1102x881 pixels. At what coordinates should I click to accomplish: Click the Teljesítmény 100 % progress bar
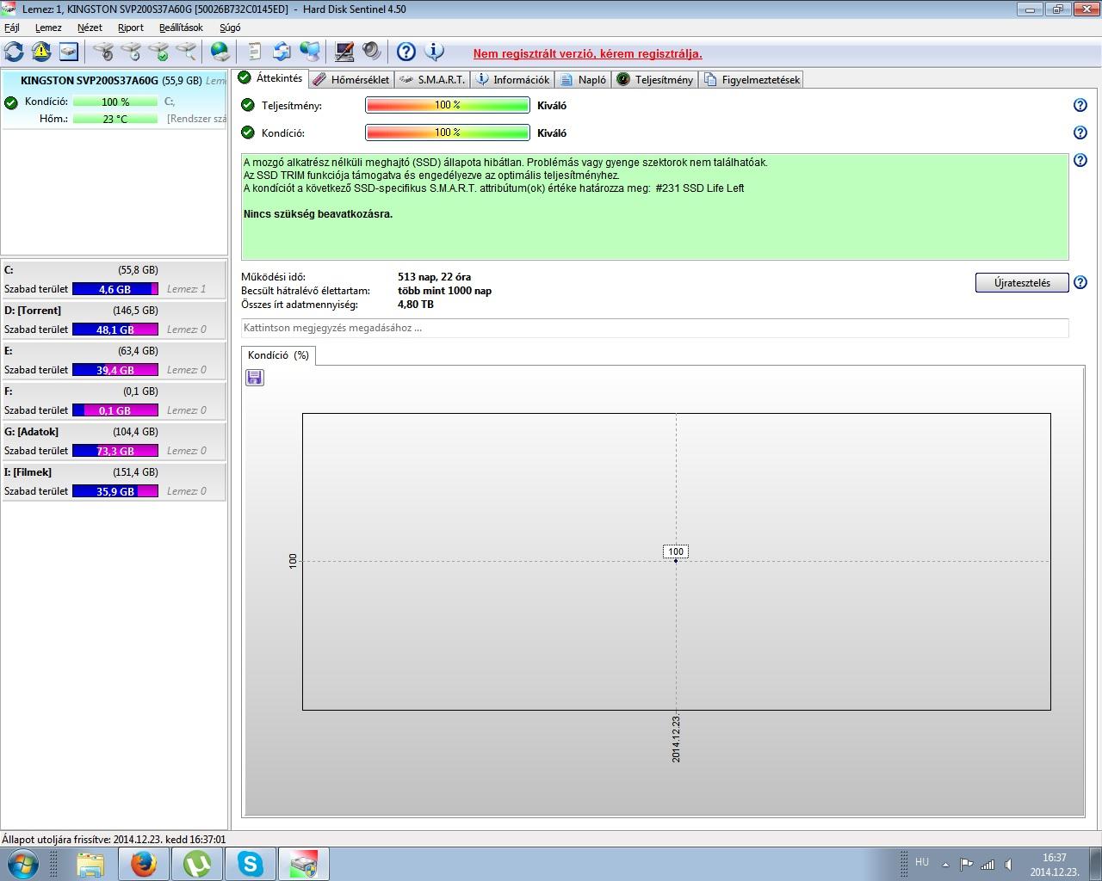448,105
